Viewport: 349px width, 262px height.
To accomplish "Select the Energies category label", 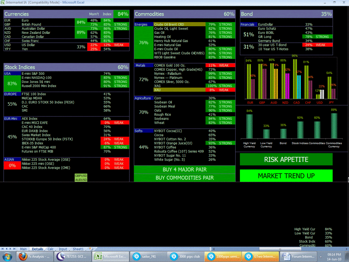I will tap(143, 25).
